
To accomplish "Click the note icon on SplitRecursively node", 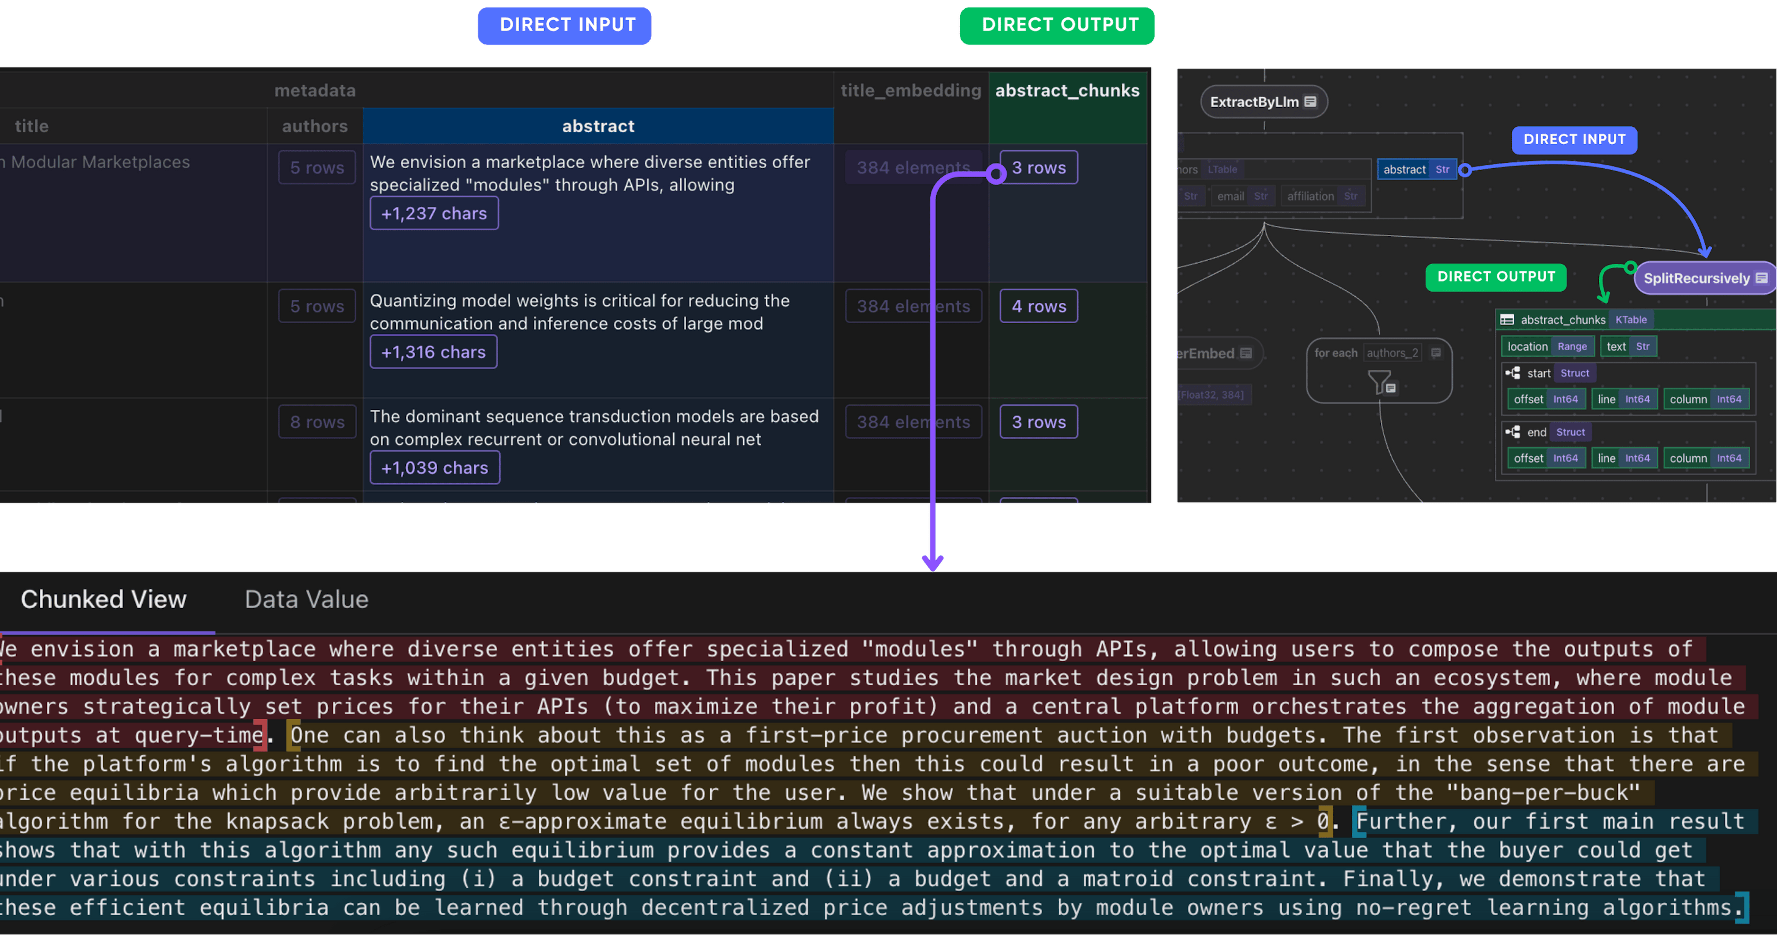I will pos(1762,278).
